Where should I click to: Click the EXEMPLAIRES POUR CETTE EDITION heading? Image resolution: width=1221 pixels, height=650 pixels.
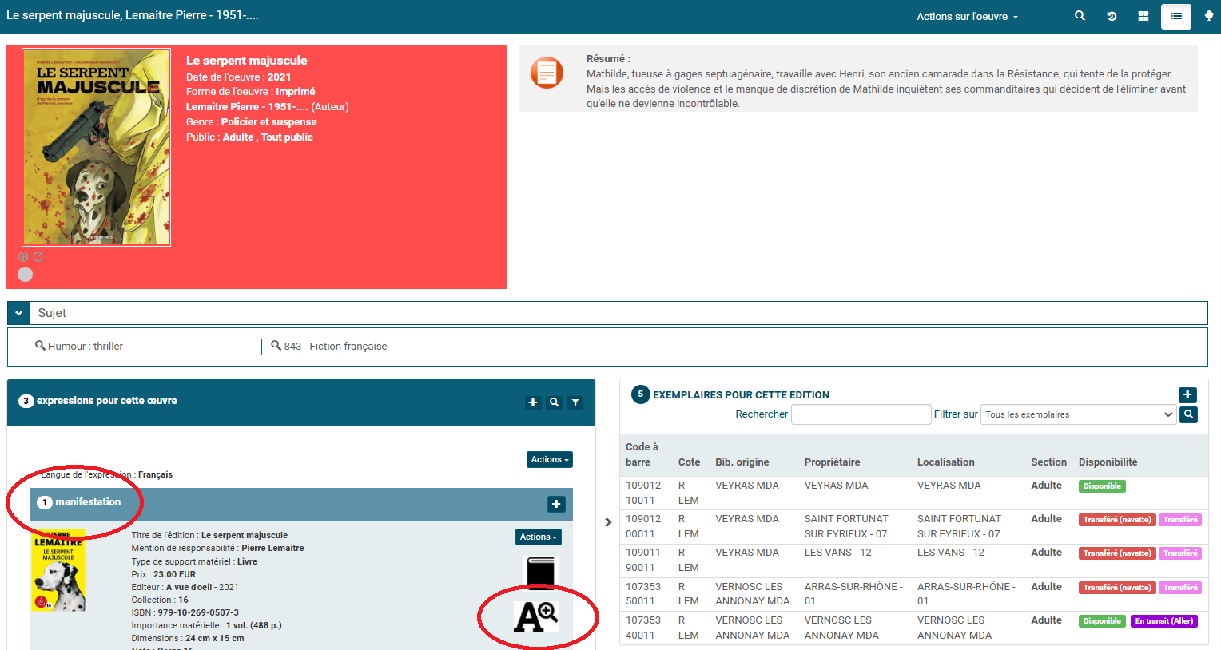(x=741, y=395)
